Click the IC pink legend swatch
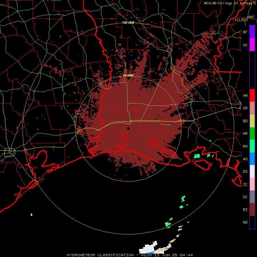 [x=252, y=184]
